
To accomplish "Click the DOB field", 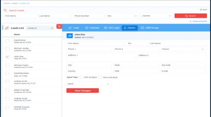I will pyautogui.click(x=136, y=71).
